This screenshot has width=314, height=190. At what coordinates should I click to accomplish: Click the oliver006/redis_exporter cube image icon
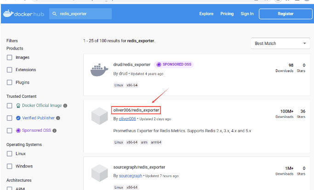click(x=99, y=116)
